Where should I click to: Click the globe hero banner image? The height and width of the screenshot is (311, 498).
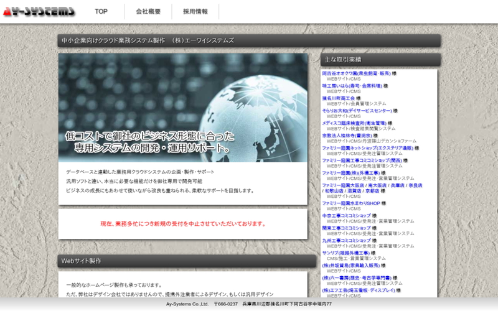[183, 107]
